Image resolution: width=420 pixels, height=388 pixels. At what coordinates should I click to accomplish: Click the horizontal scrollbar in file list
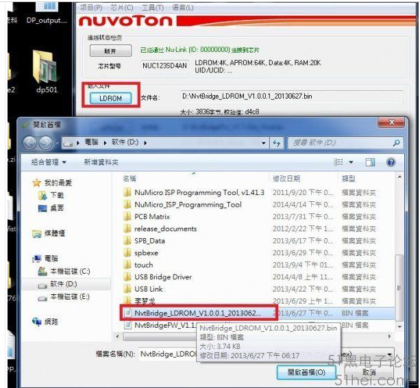(x=160, y=337)
